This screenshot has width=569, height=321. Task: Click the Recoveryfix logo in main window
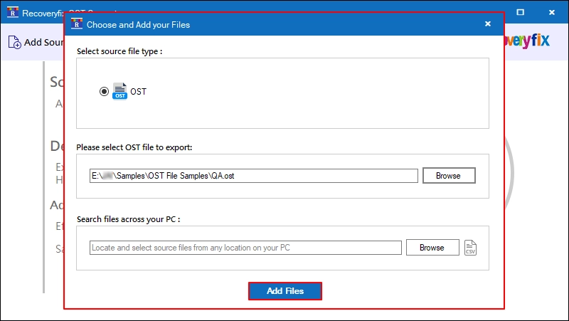tap(527, 41)
